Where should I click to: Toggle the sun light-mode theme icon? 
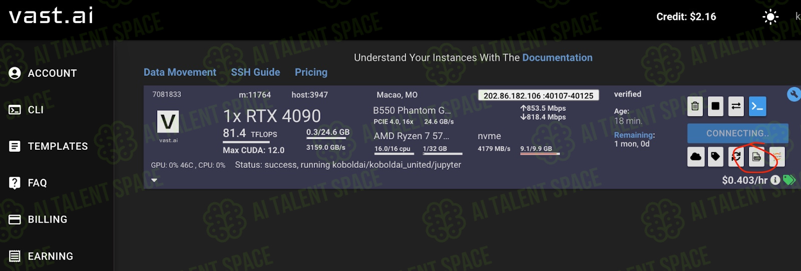(770, 17)
